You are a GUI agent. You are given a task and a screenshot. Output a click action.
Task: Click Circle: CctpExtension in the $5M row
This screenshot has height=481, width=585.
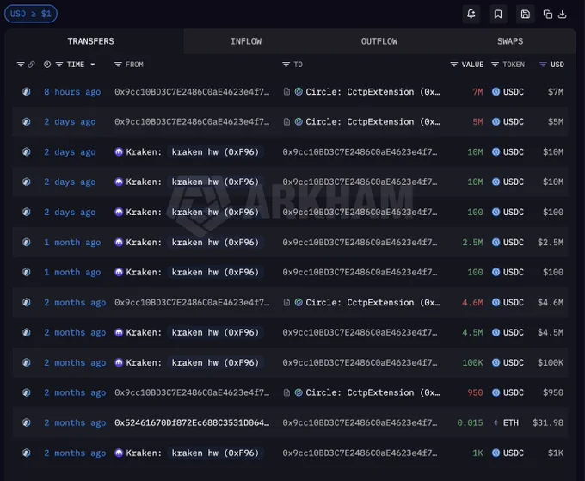pyautogui.click(x=373, y=122)
